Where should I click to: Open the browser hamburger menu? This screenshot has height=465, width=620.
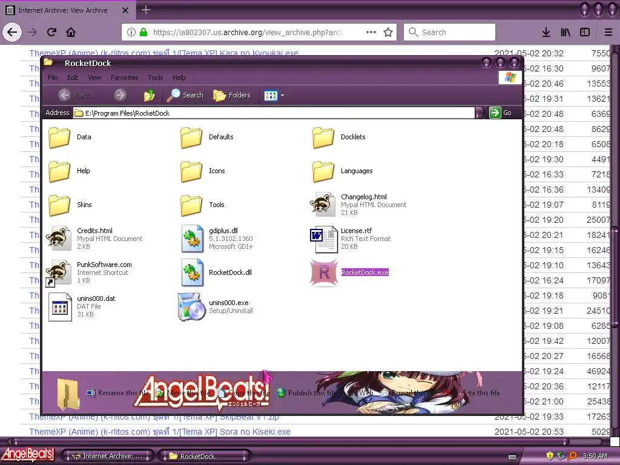(608, 32)
